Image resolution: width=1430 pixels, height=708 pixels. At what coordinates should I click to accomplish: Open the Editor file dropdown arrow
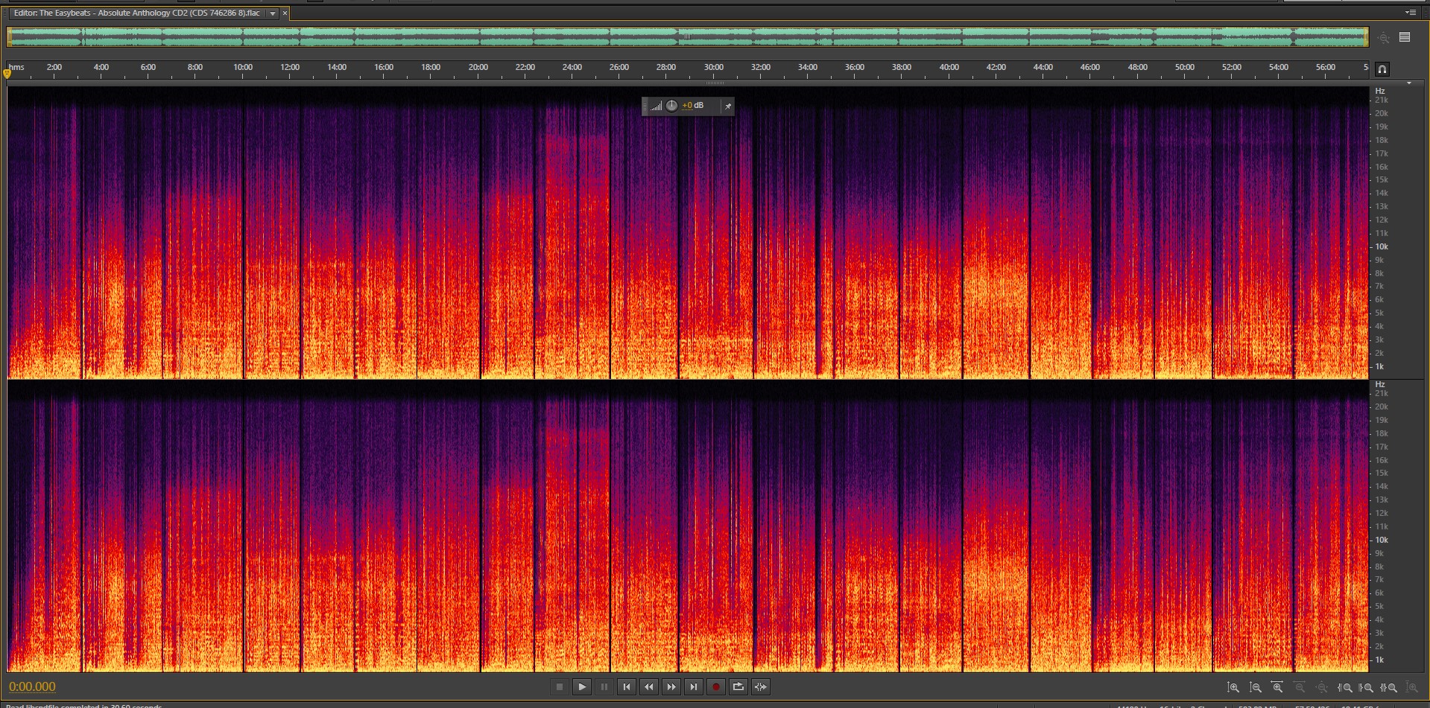[273, 13]
